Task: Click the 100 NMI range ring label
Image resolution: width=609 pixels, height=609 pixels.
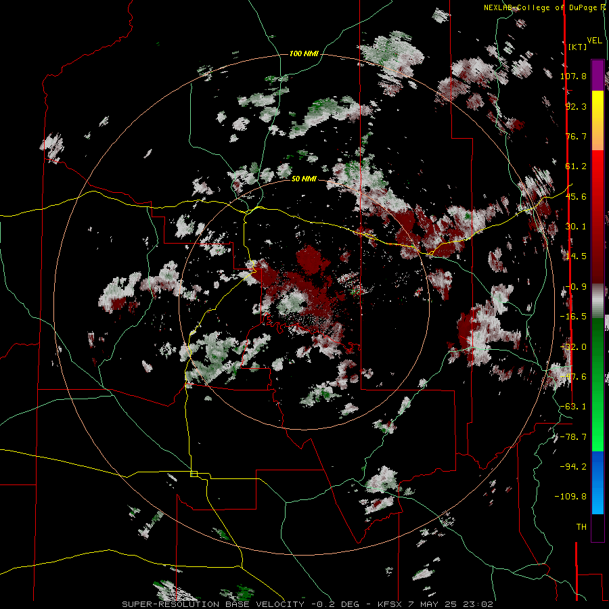Action: [304, 53]
